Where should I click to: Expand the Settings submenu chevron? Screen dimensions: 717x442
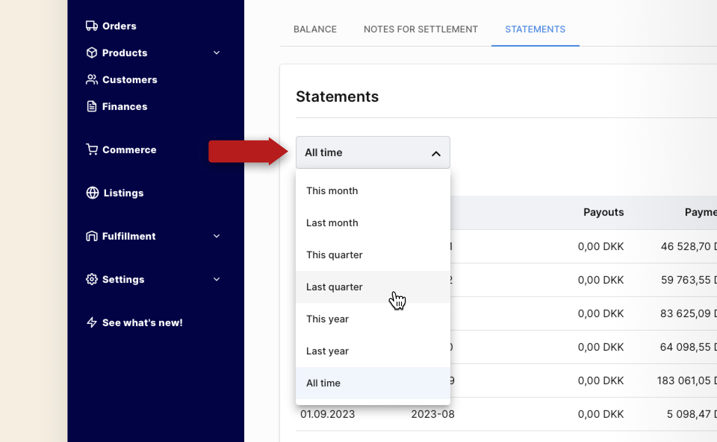pos(217,279)
